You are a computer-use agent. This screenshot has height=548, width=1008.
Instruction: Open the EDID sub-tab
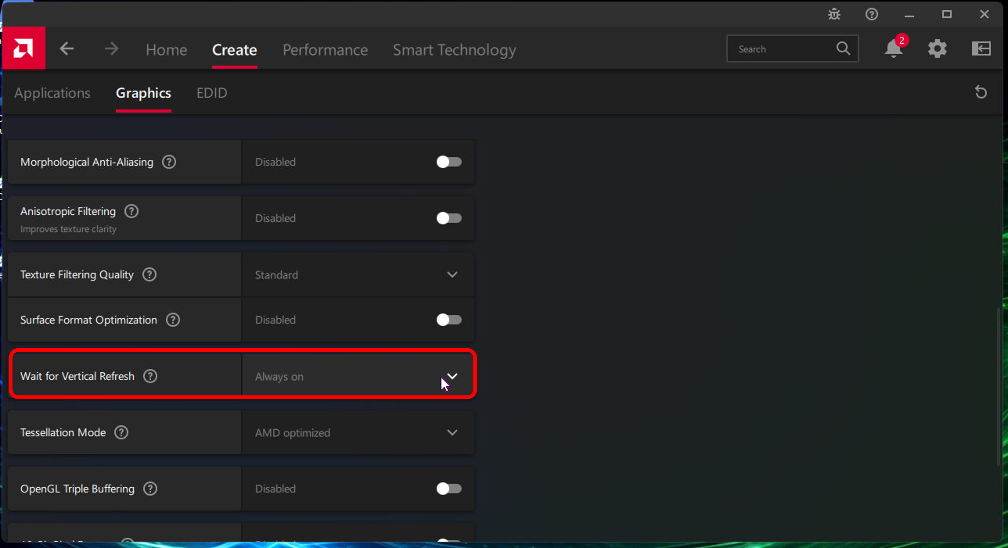(x=212, y=93)
